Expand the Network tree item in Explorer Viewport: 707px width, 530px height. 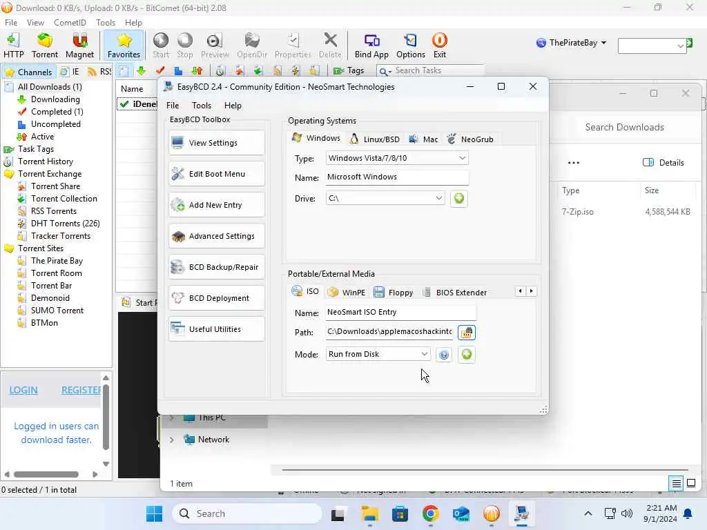pos(171,440)
